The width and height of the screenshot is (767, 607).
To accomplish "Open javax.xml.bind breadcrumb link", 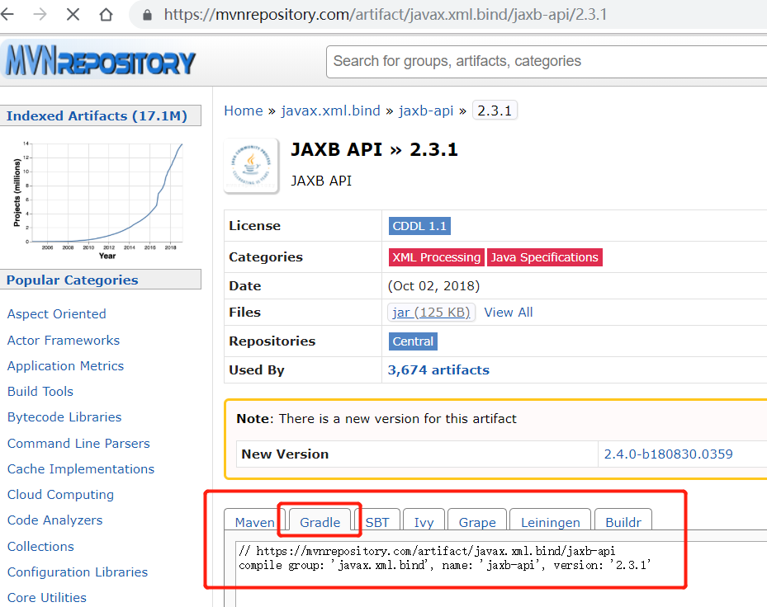I will 331,111.
